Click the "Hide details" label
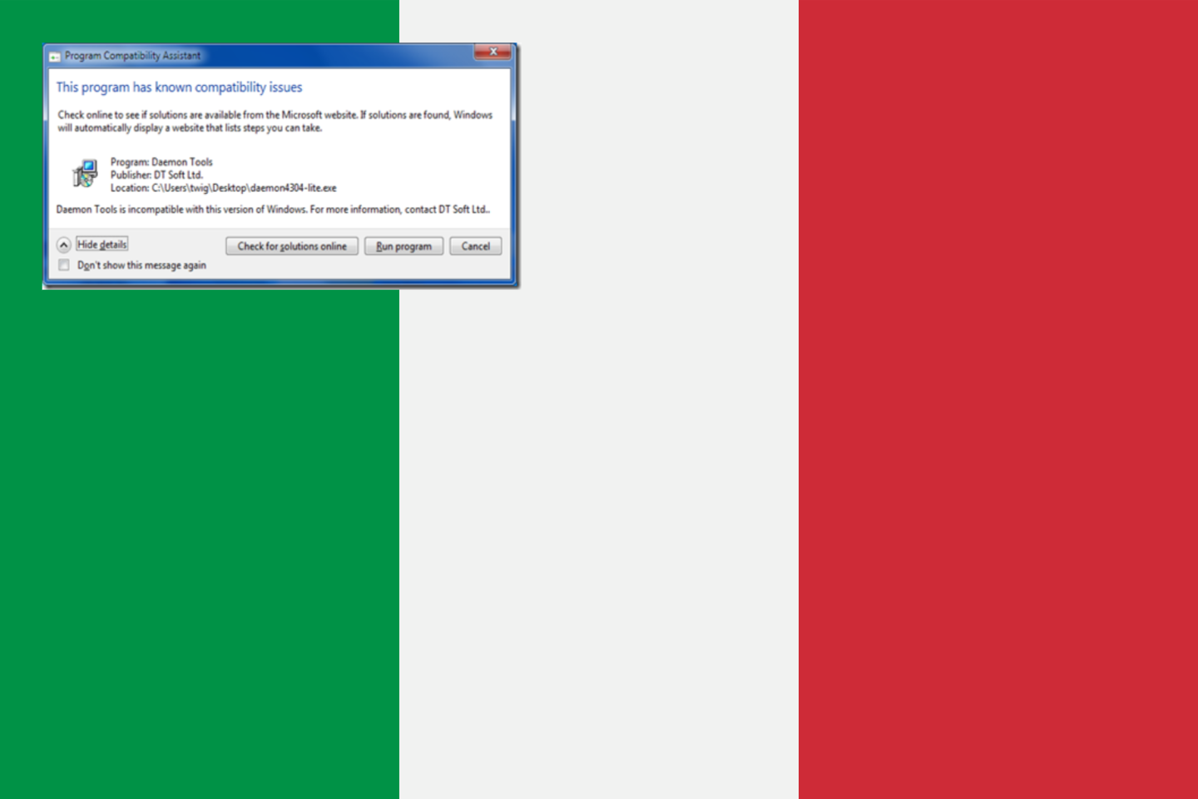Image resolution: width=1198 pixels, height=799 pixels. (102, 245)
